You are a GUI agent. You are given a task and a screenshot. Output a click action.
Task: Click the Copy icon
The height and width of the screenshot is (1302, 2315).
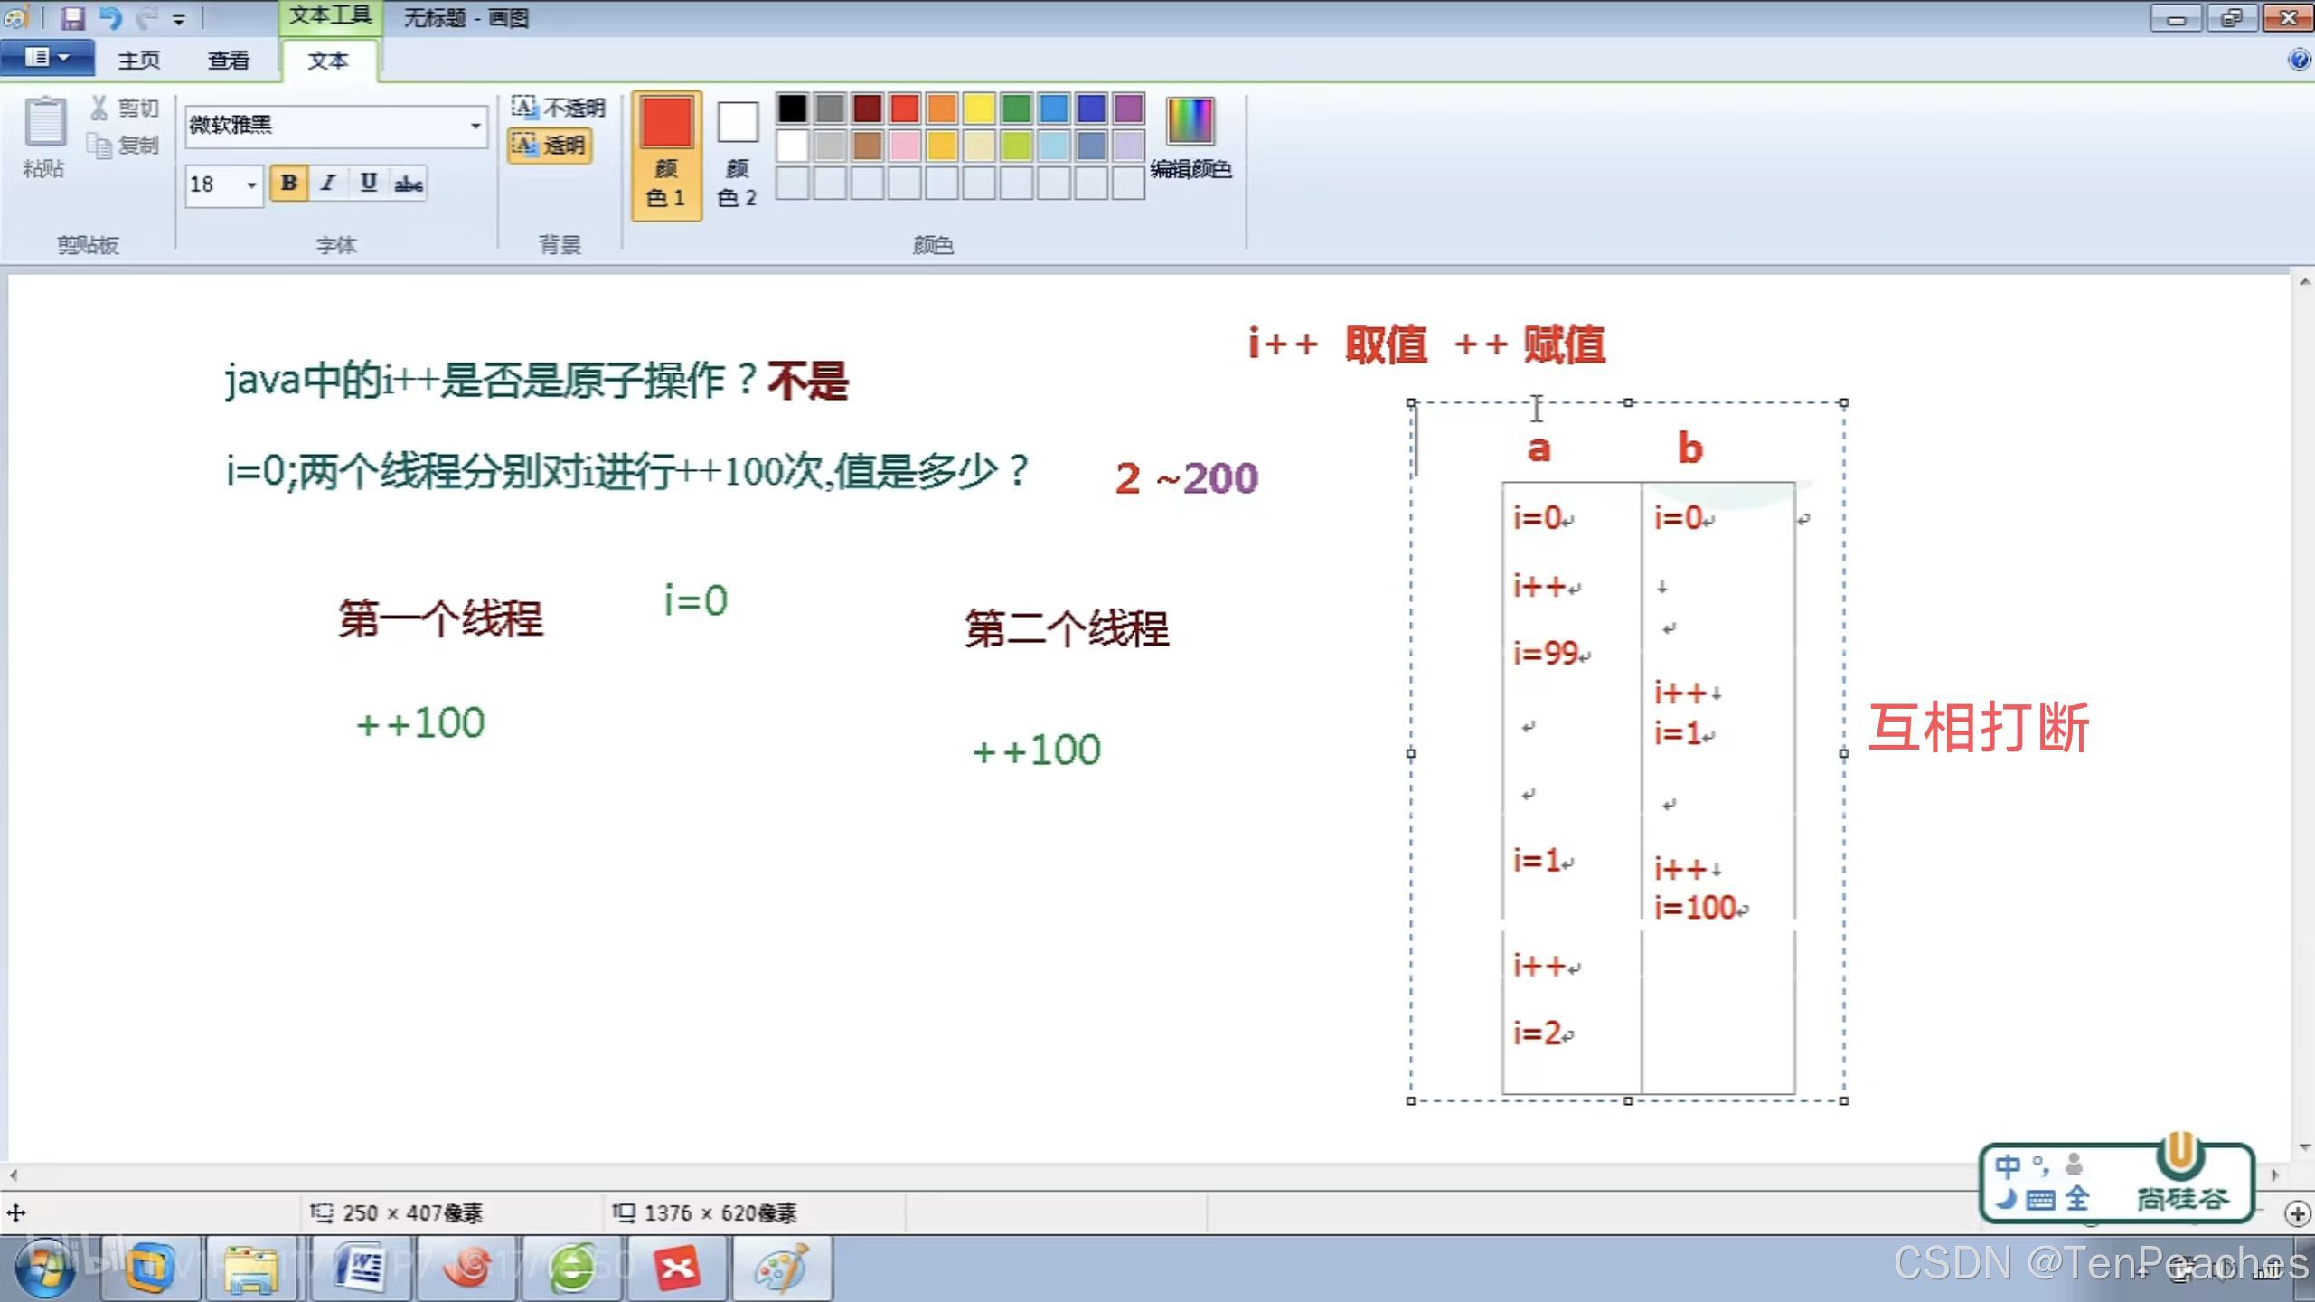(99, 145)
